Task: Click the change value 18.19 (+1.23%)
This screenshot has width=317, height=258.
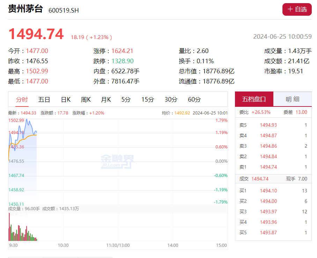Action: [91, 37]
